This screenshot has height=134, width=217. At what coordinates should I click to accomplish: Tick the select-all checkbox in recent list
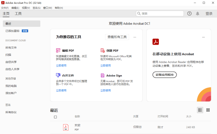tap(55, 117)
